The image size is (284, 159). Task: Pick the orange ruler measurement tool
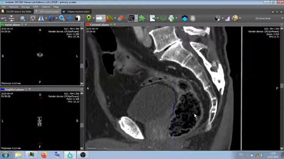point(110,18)
